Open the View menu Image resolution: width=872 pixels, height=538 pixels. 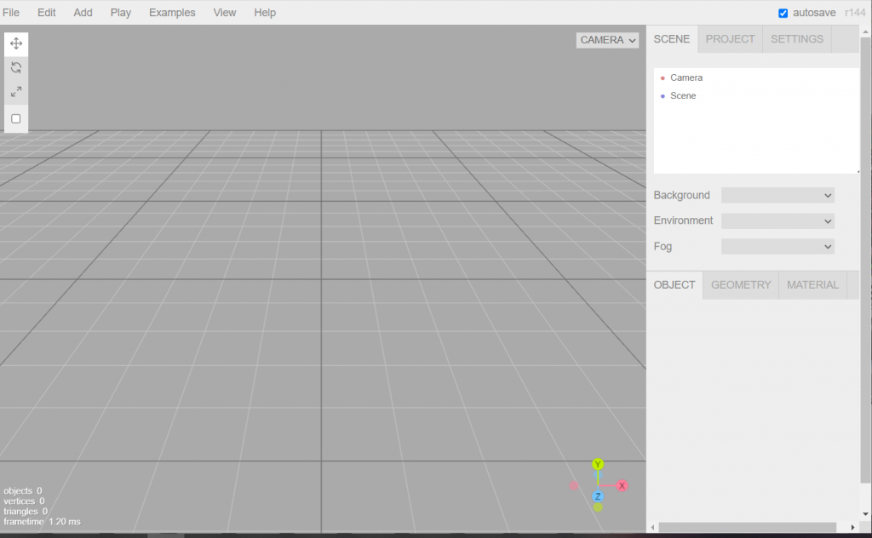(x=225, y=12)
